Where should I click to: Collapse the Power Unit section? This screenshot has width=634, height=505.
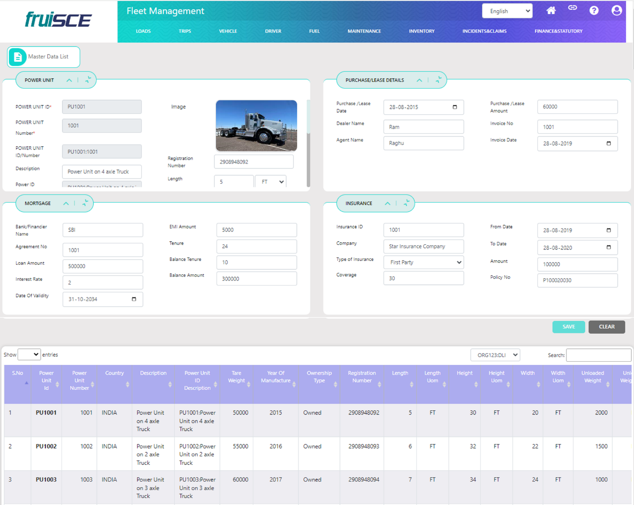69,80
